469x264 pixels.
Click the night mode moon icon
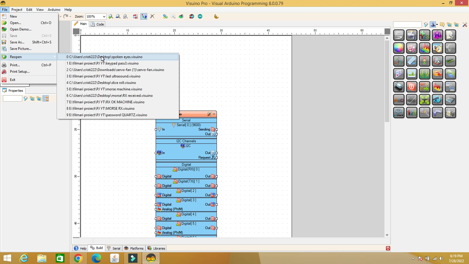[216, 16]
